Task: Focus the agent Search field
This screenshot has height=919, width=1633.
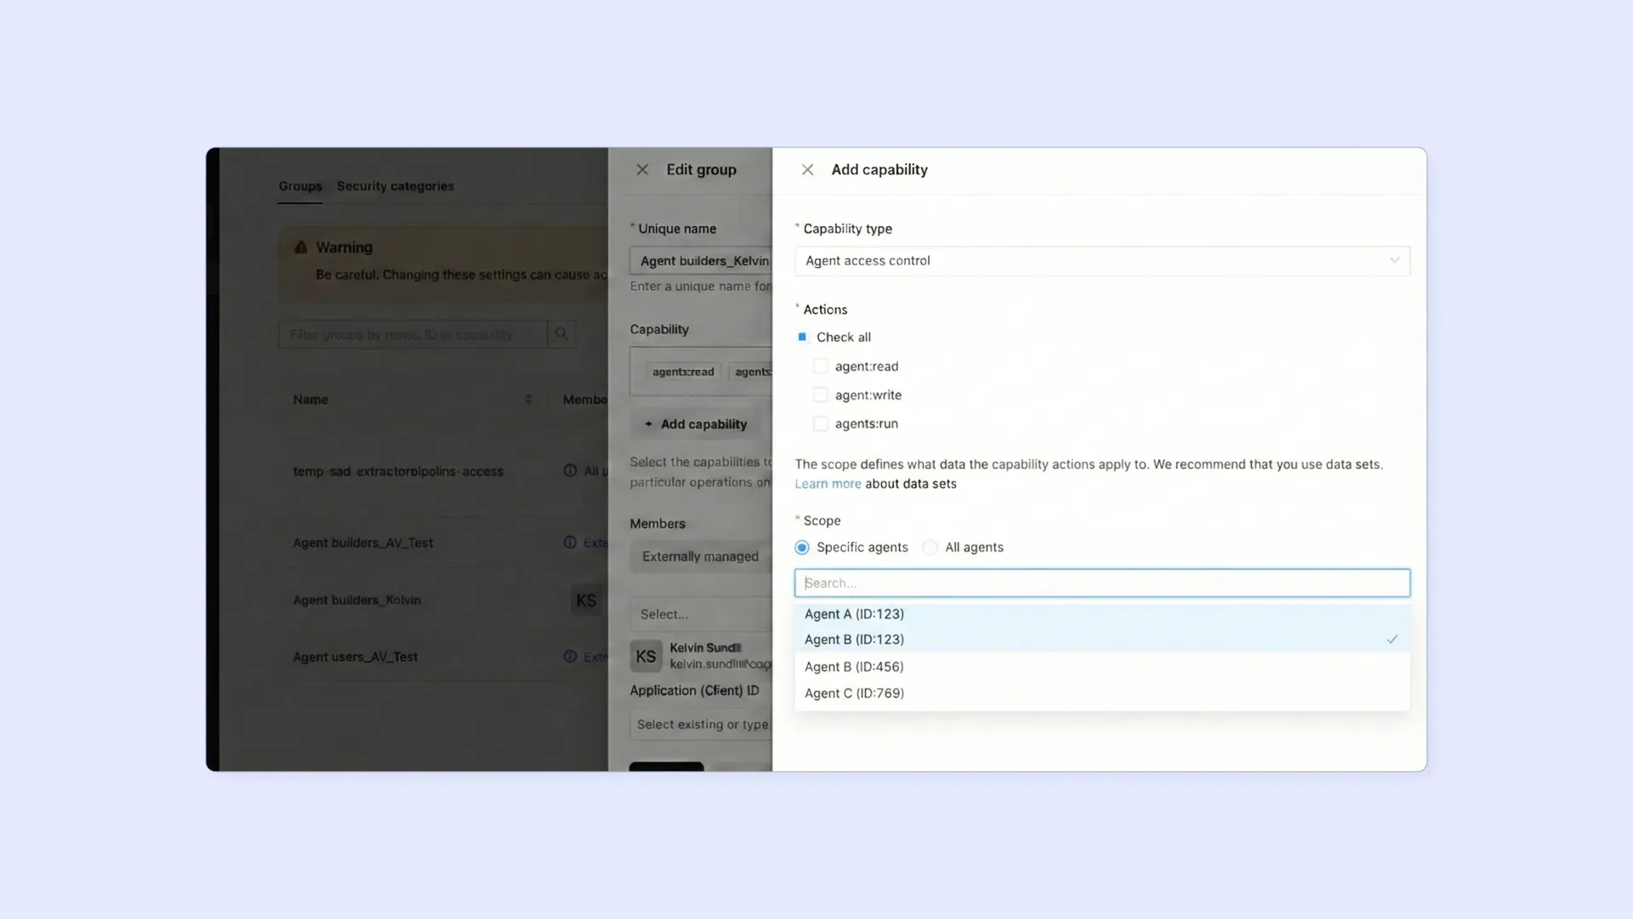Action: pos(1101,583)
